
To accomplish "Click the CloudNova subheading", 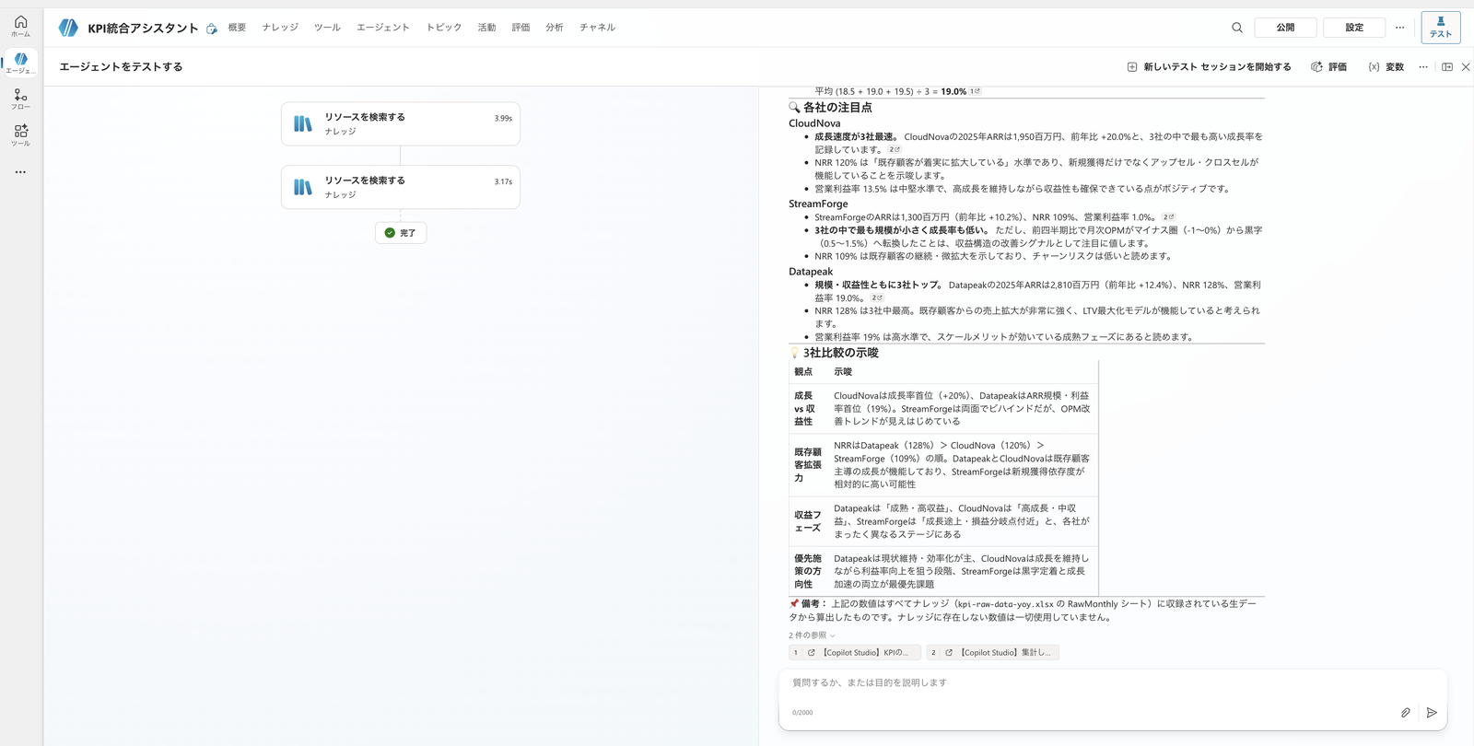I will point(814,123).
